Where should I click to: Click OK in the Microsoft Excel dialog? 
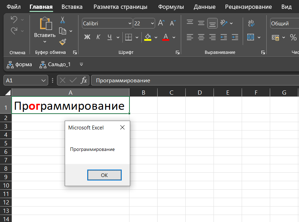pyautogui.click(x=104, y=175)
